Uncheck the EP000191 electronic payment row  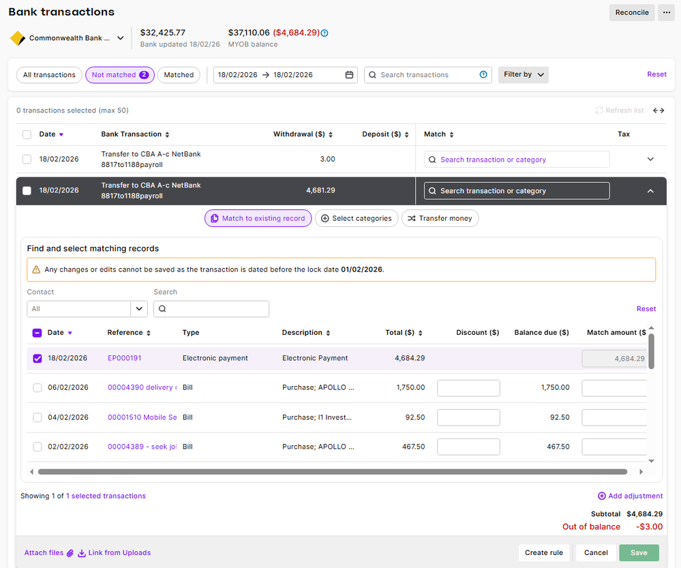tap(37, 358)
